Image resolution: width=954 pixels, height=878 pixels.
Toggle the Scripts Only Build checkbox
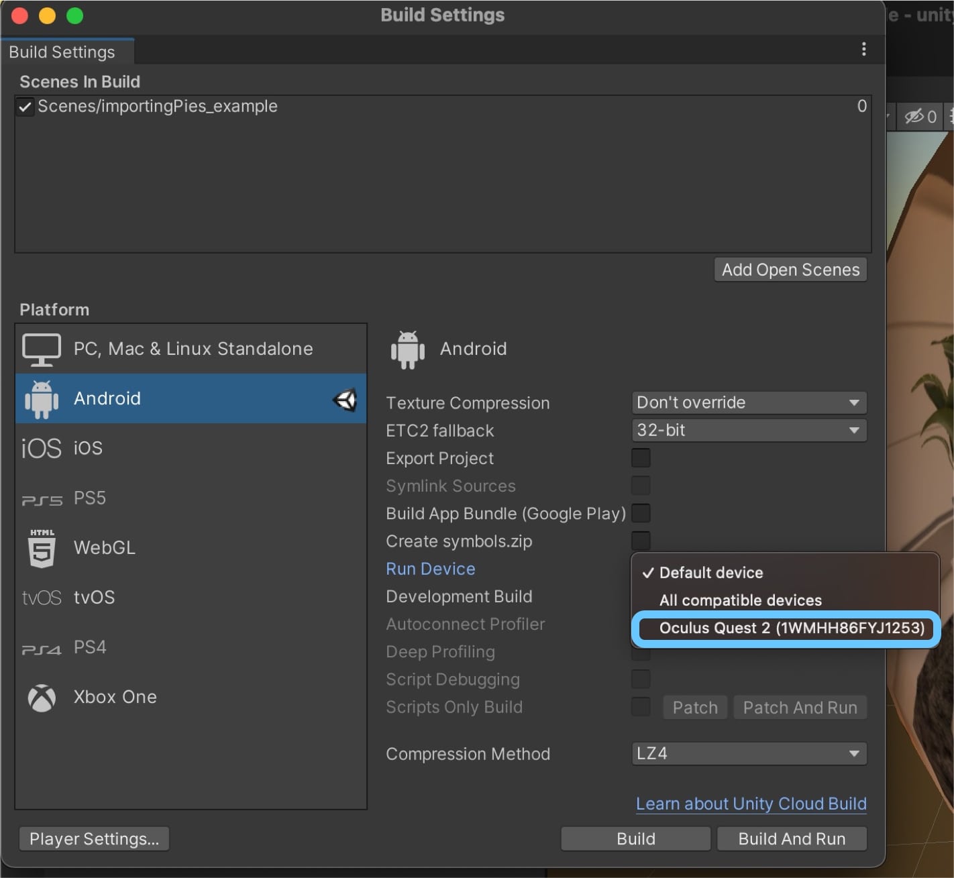tap(641, 706)
